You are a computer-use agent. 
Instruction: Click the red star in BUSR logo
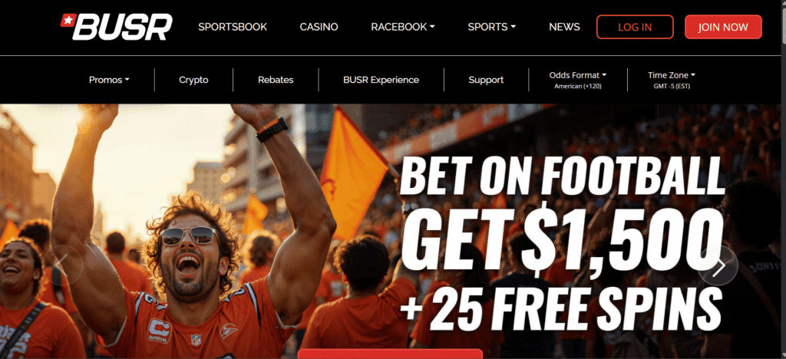pos(67,20)
